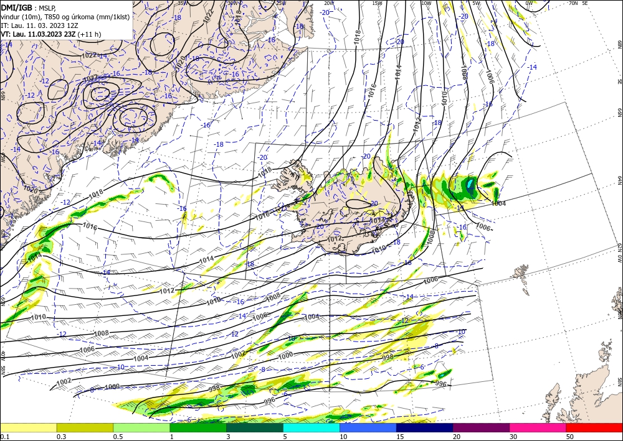623x441 pixels.
Task: Click the purple 20 mm legend swatch
Action: [x=481, y=428]
